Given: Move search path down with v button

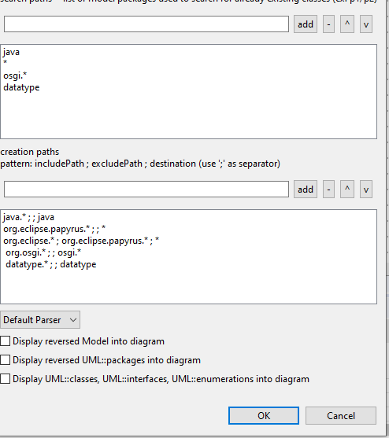Looking at the screenshot, I should click(x=366, y=24).
